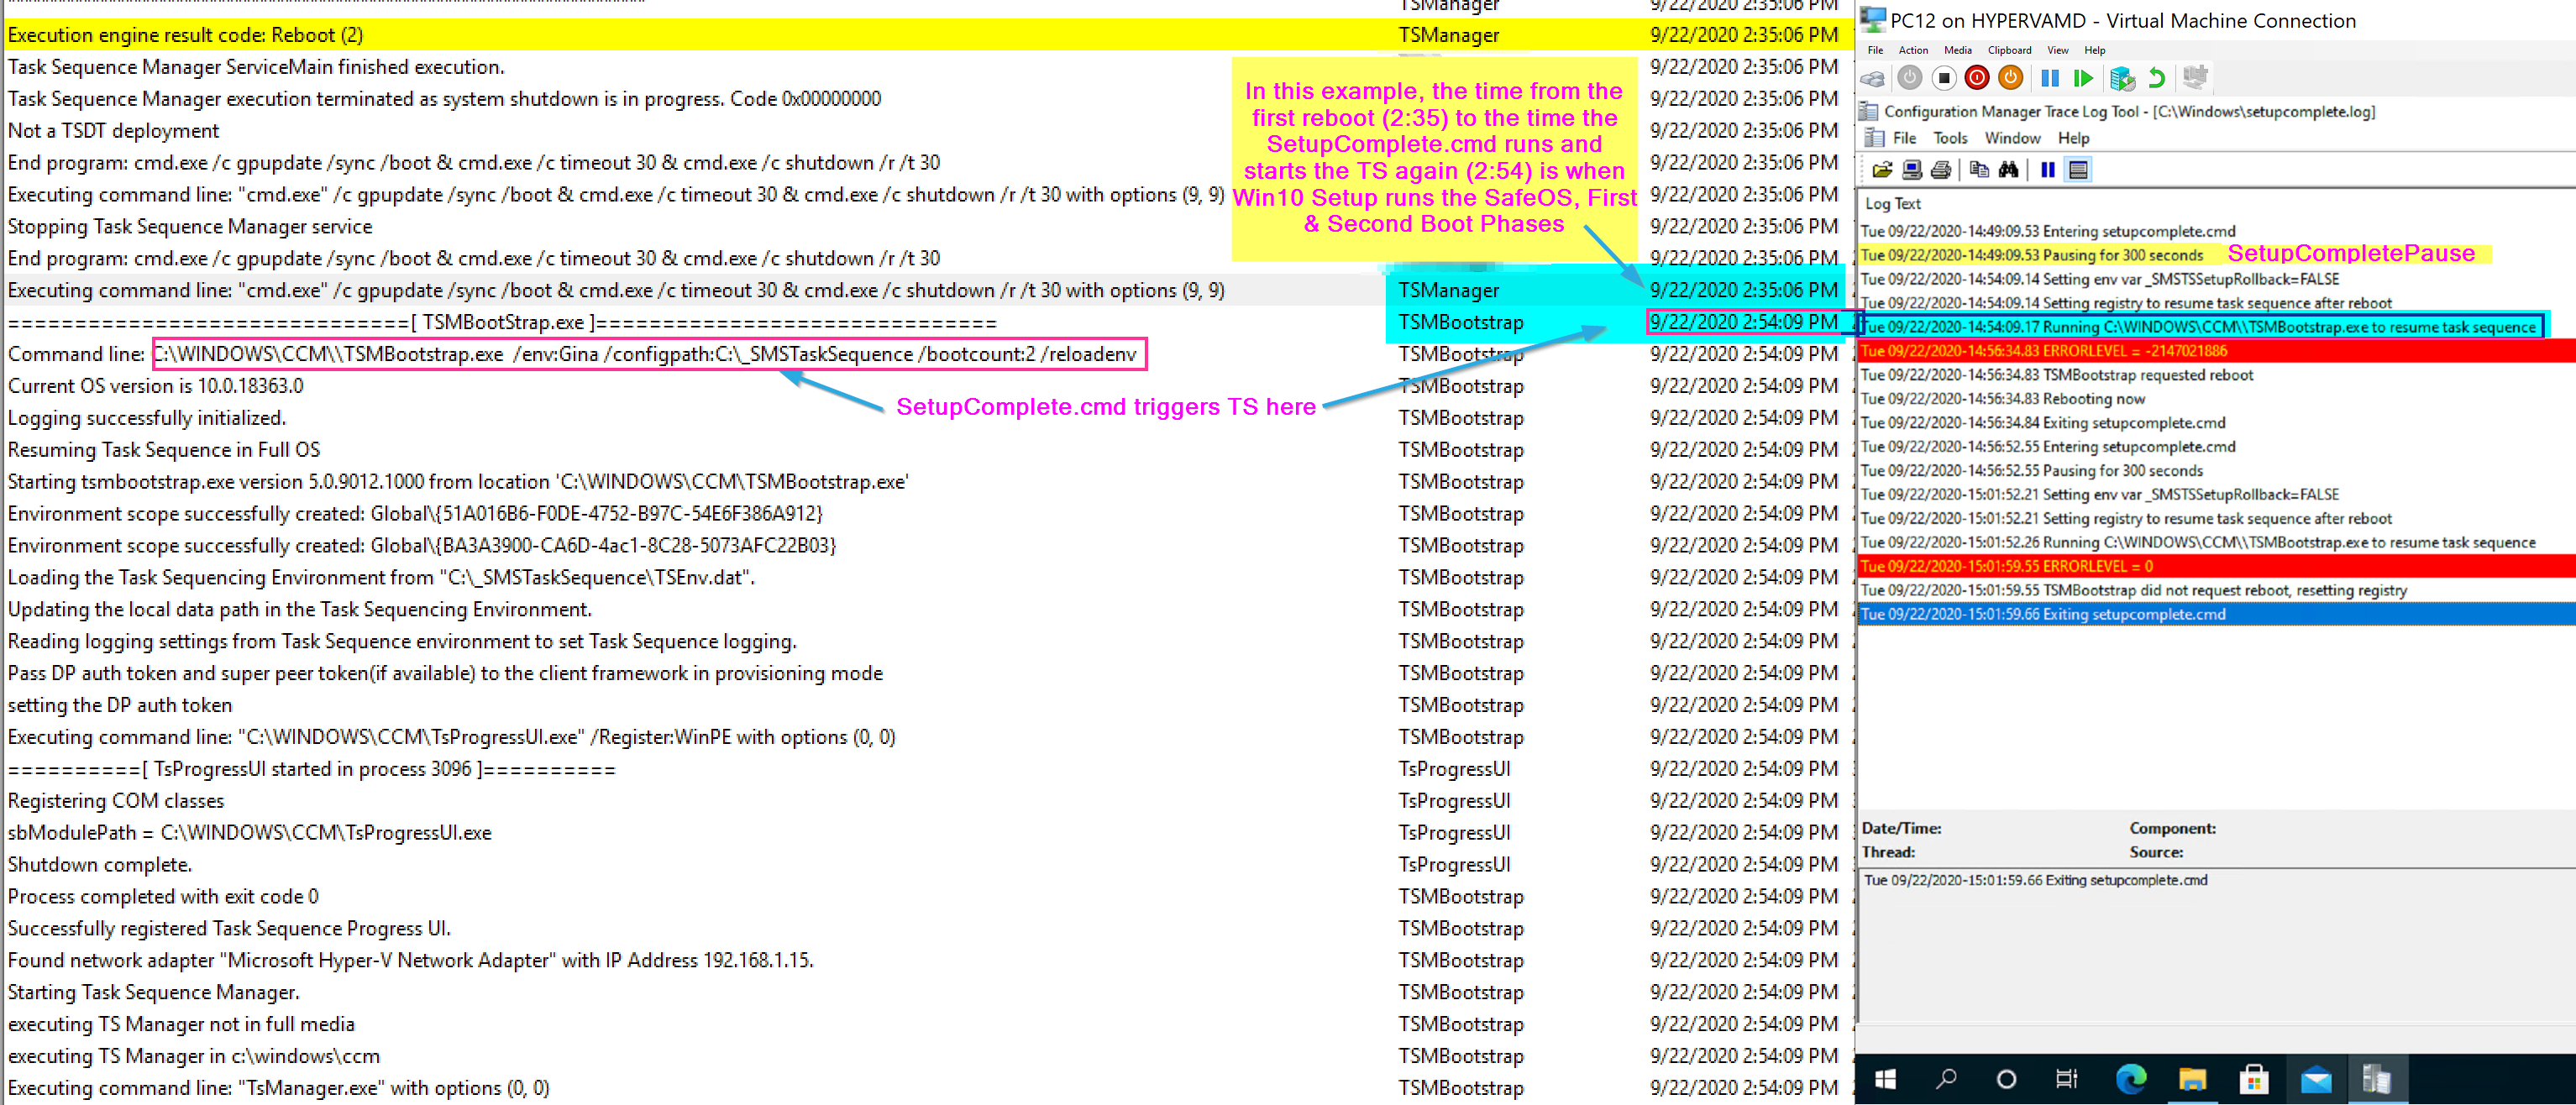This screenshot has height=1105, width=2576.
Task: Open Cortana from the taskbar circle icon
Action: (x=2006, y=1079)
